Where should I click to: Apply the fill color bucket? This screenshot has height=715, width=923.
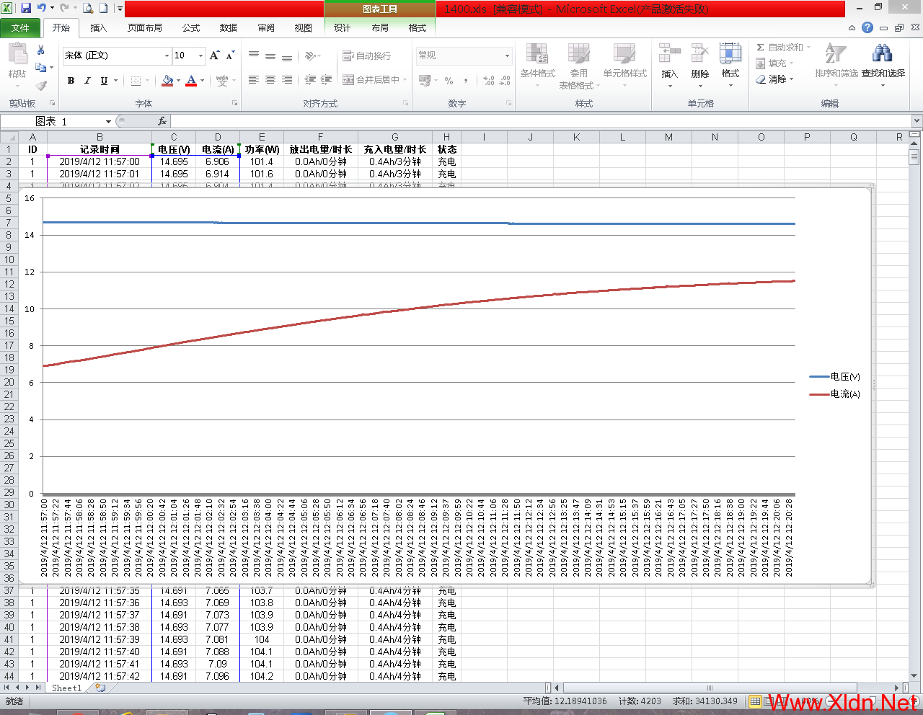pyautogui.click(x=167, y=80)
